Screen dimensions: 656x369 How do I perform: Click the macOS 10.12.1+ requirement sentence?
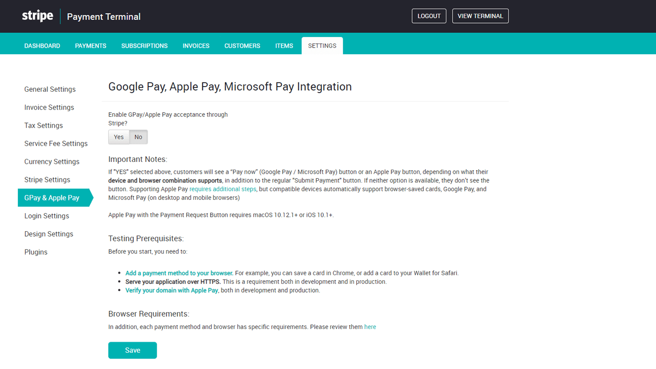221,215
